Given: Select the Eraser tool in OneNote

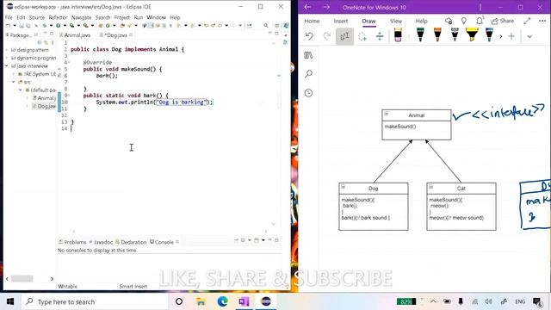Looking at the screenshot, I should [x=398, y=35].
